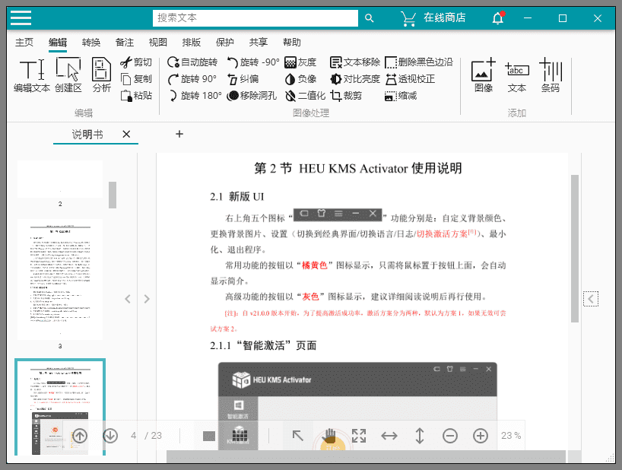This screenshot has height=470, width=622.
Task: Click the page number 4 field
Action: coord(134,436)
